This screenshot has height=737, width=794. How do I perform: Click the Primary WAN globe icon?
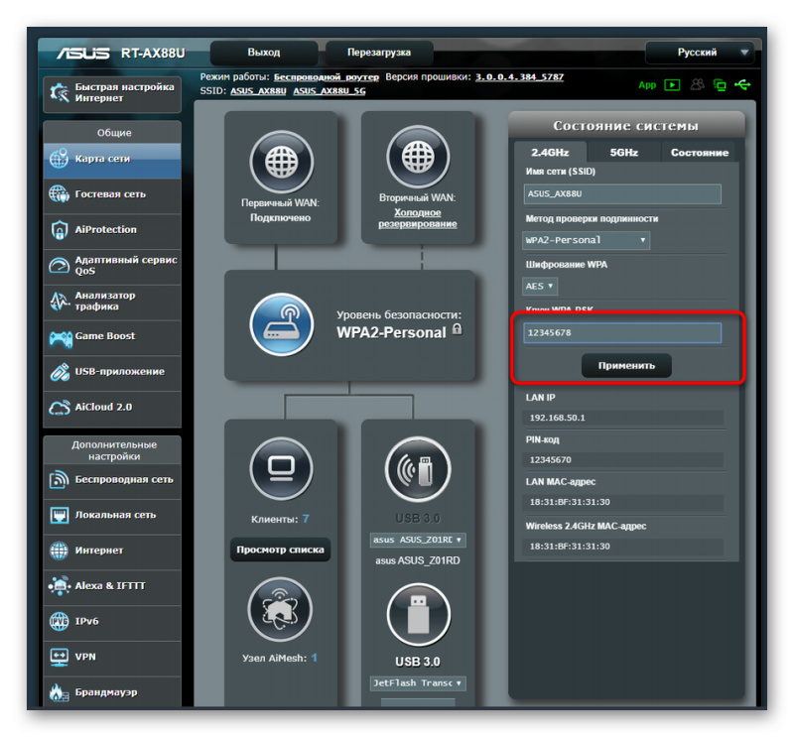tap(281, 162)
